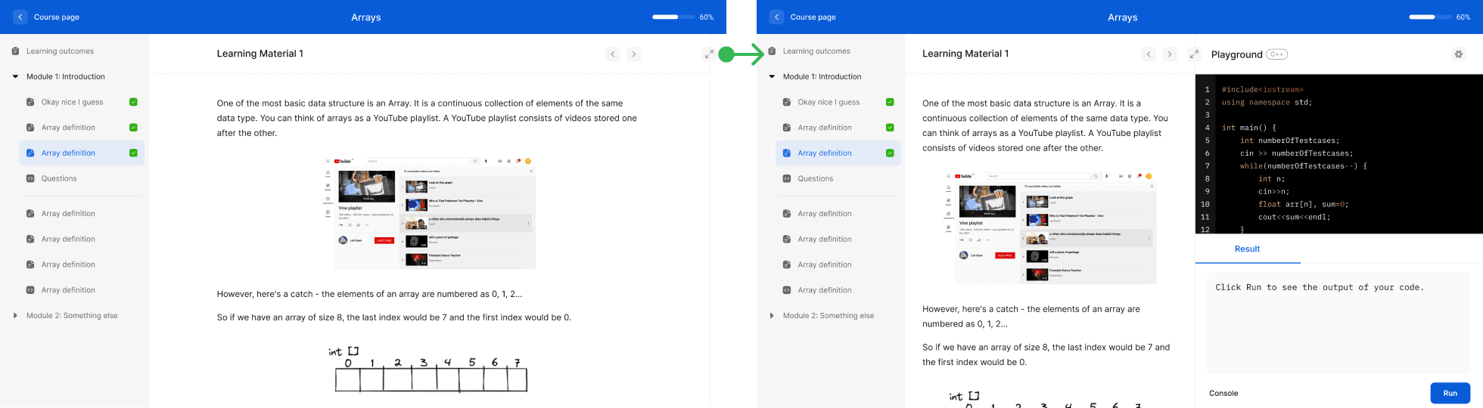Click 60% progress bar in right header
Image resolution: width=1483 pixels, height=408 pixels.
[1430, 17]
